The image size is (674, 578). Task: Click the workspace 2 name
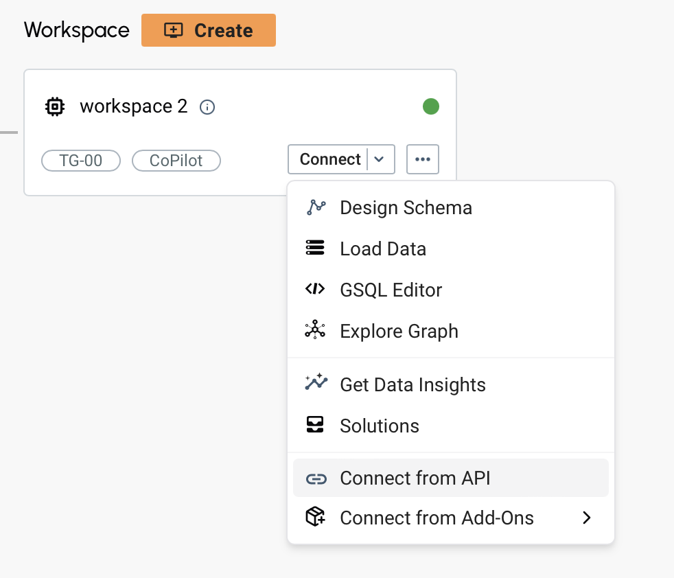133,106
